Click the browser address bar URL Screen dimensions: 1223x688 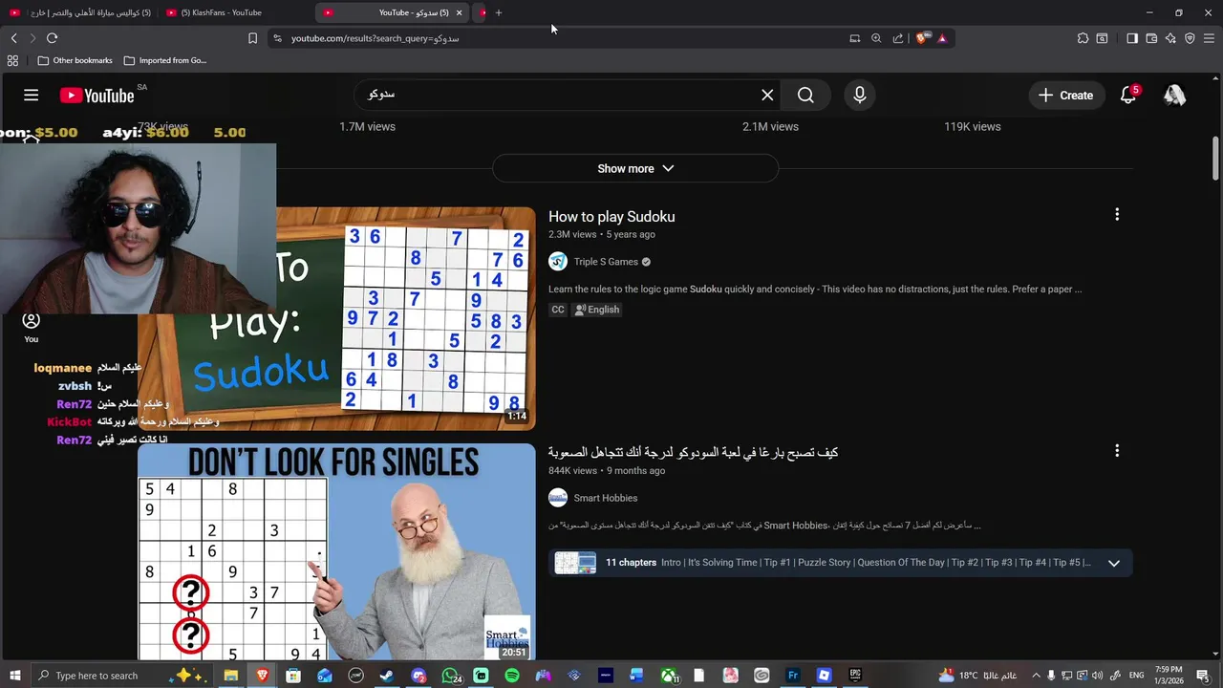point(375,38)
